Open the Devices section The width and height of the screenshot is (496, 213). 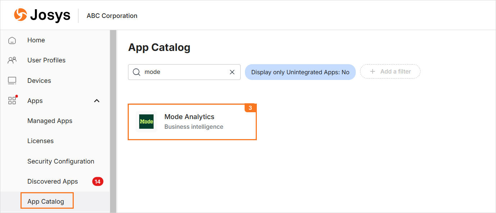point(39,81)
